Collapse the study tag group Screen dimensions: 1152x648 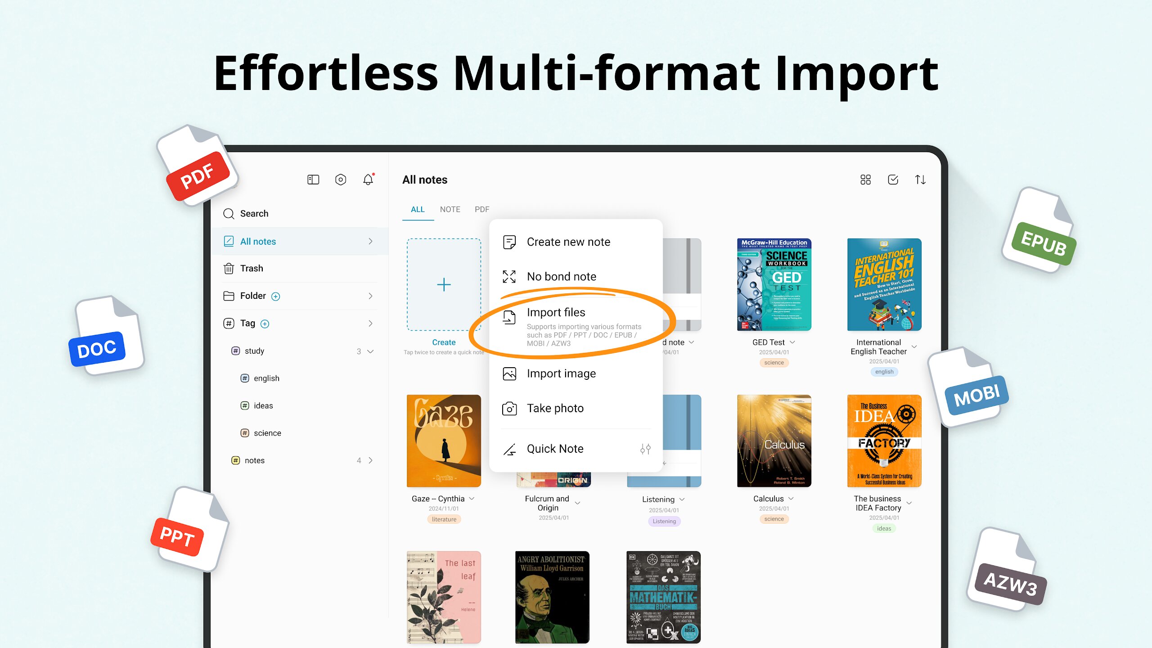point(370,351)
